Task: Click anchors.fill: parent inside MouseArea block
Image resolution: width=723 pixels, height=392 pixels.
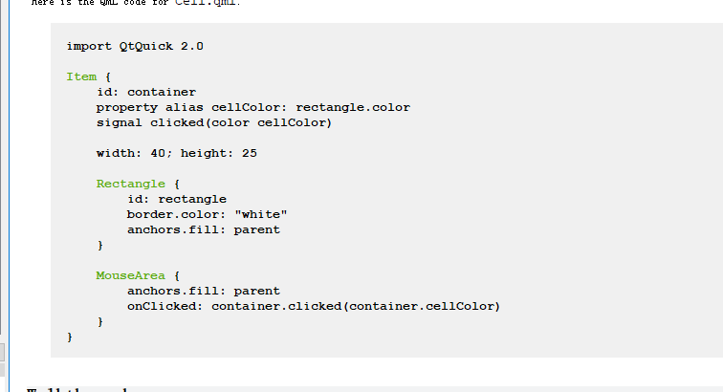Action: click(204, 291)
